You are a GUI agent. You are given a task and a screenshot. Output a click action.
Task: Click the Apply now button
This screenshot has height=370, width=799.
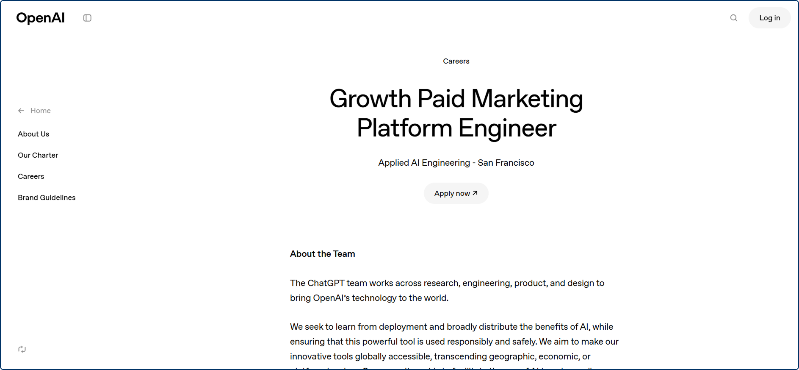[x=456, y=193]
